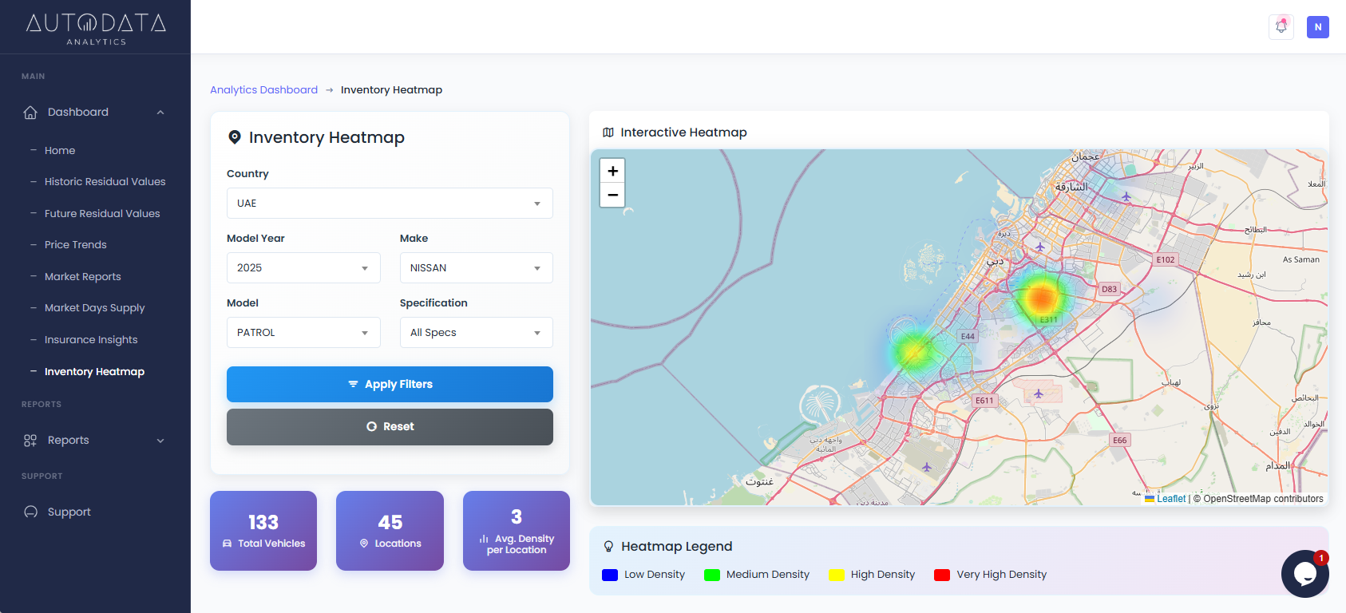The image size is (1346, 613).
Task: Click the Support chat icon in sidebar
Action: [30, 512]
